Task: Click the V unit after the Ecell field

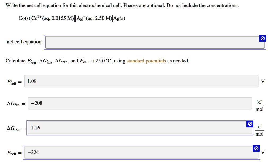Action: click(x=263, y=153)
